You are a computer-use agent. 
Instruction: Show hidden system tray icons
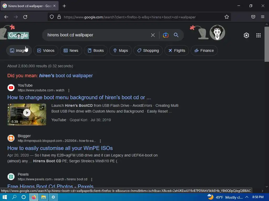pyautogui.click(x=247, y=197)
